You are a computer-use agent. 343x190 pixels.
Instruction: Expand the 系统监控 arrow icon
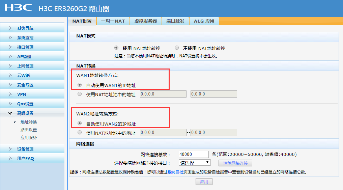(10, 37)
